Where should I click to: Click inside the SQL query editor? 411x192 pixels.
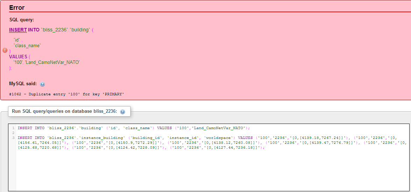pyautogui.click(x=209, y=157)
